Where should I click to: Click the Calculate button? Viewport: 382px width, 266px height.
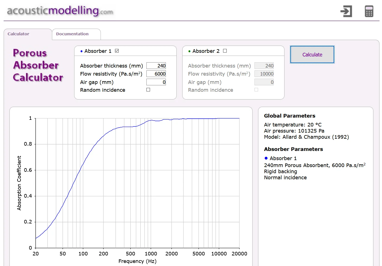(x=312, y=54)
